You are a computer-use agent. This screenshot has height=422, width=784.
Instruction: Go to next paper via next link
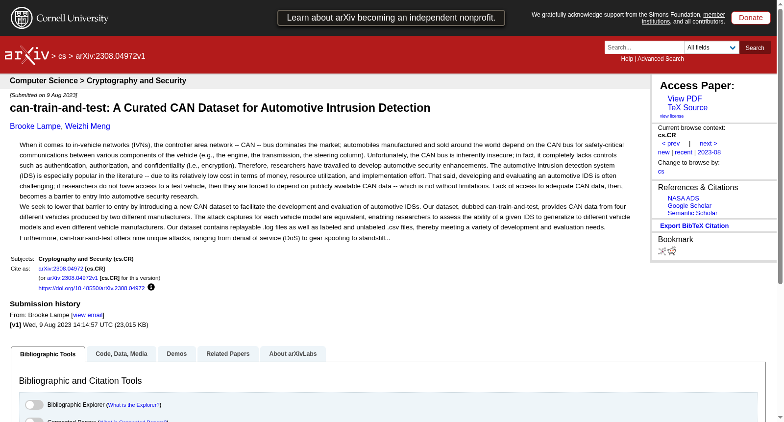(709, 144)
